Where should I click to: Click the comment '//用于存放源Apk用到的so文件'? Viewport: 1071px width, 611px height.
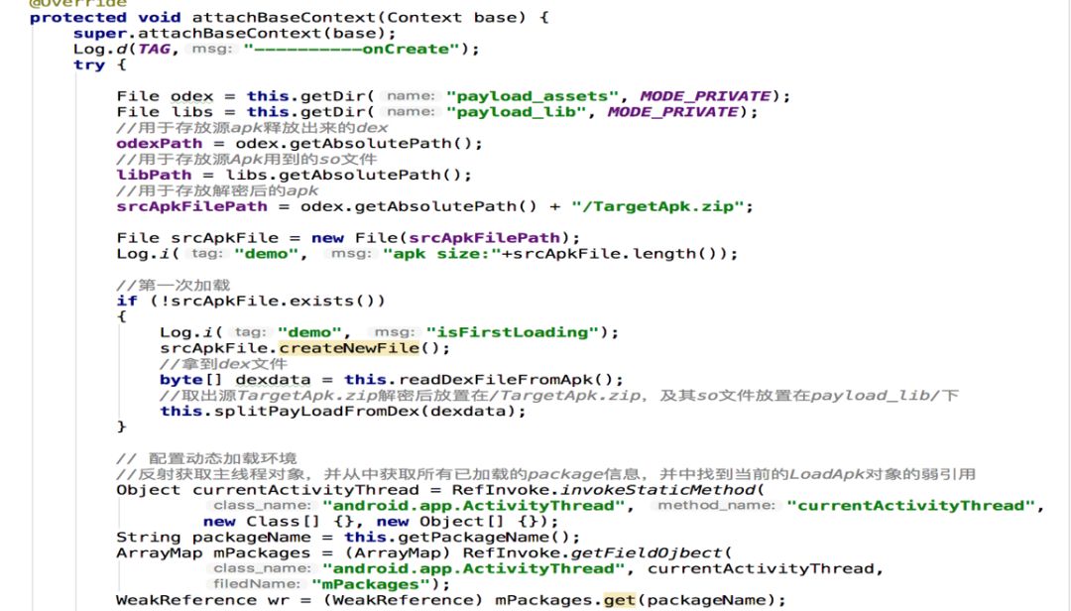[x=247, y=160]
